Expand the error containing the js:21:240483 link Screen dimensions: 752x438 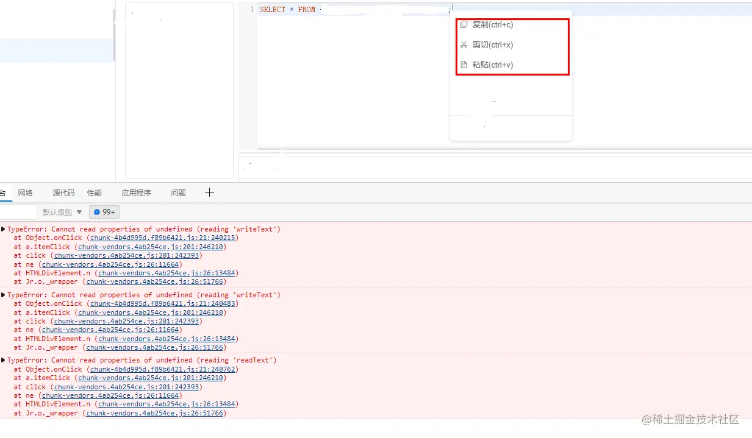coord(3,295)
